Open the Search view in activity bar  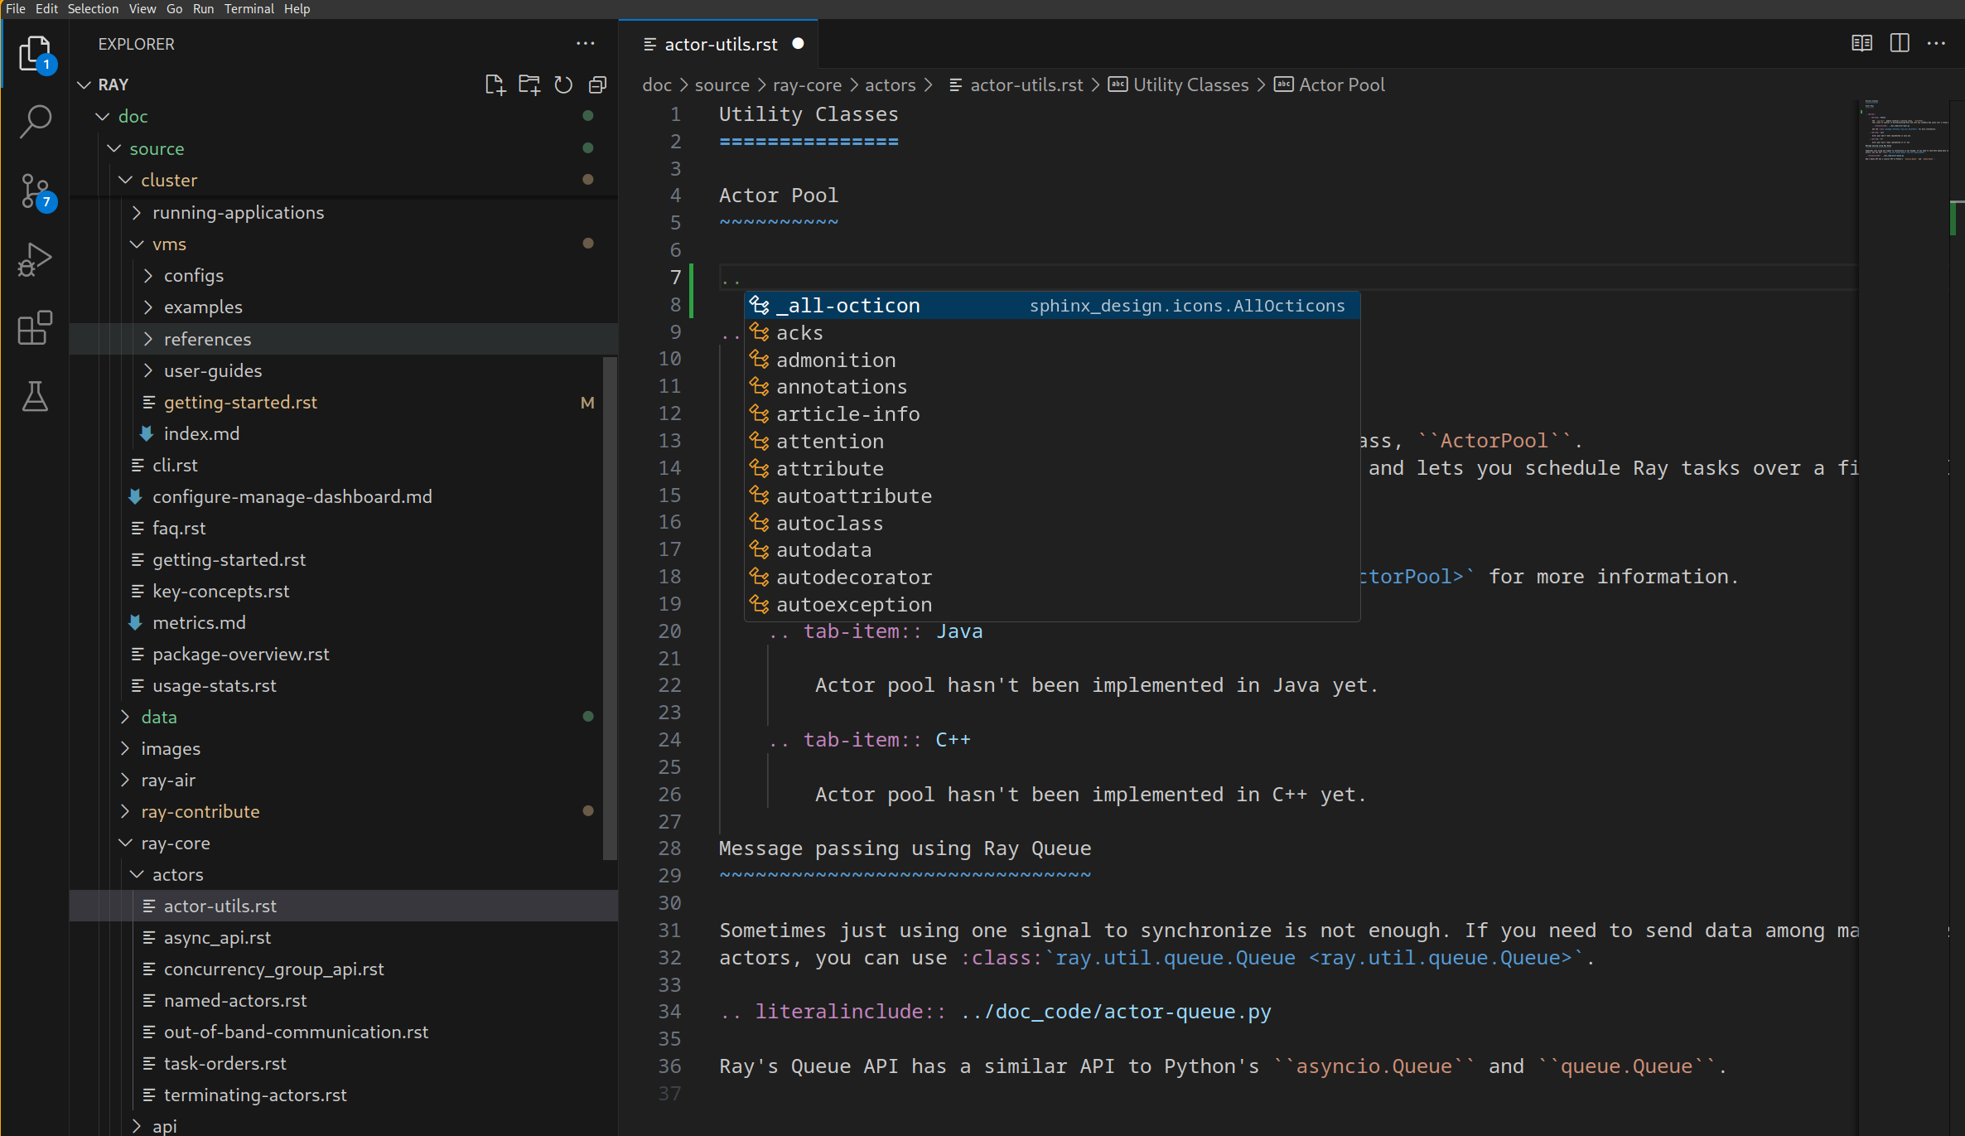(35, 122)
